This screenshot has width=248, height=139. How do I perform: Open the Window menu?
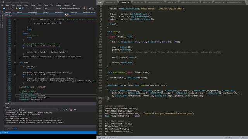pyautogui.click(x=67, y=5)
